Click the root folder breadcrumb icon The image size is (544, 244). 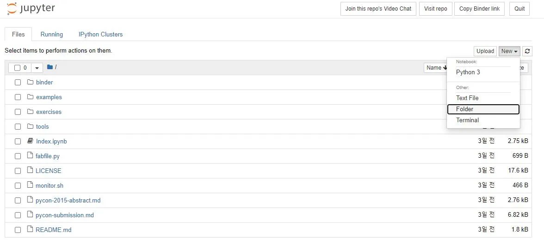49,67
